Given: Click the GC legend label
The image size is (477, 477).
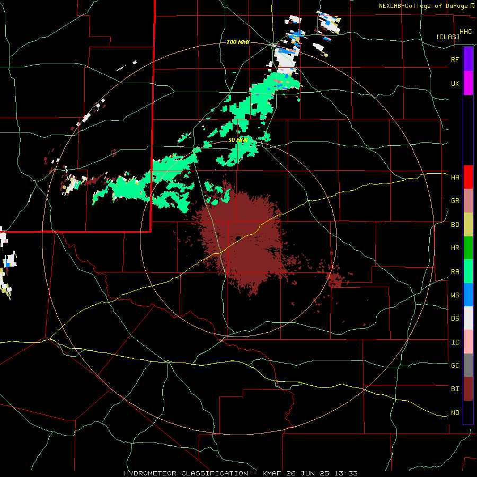Looking at the screenshot, I should [x=455, y=366].
